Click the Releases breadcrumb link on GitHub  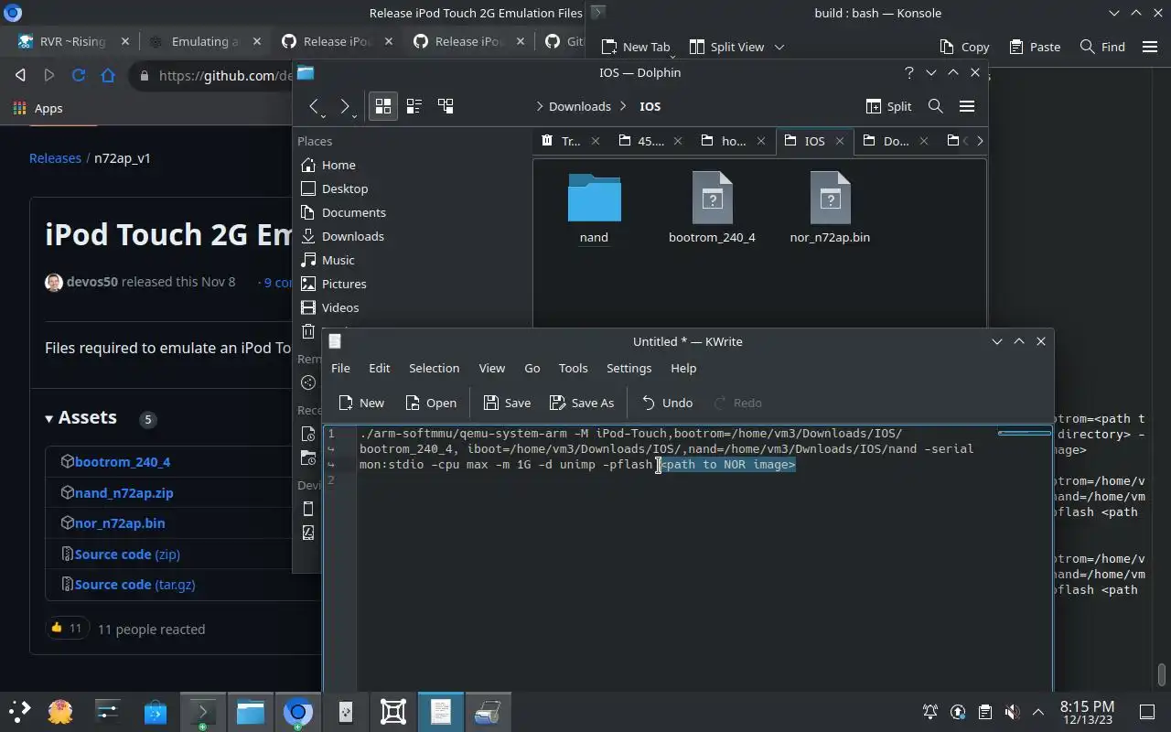[x=55, y=157]
